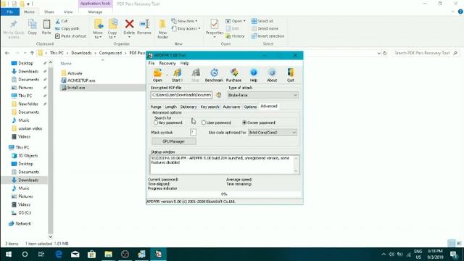Image resolution: width=464 pixels, height=261 pixels.
Task: Rename selected file in Explorer ribbon
Action: point(144,28)
